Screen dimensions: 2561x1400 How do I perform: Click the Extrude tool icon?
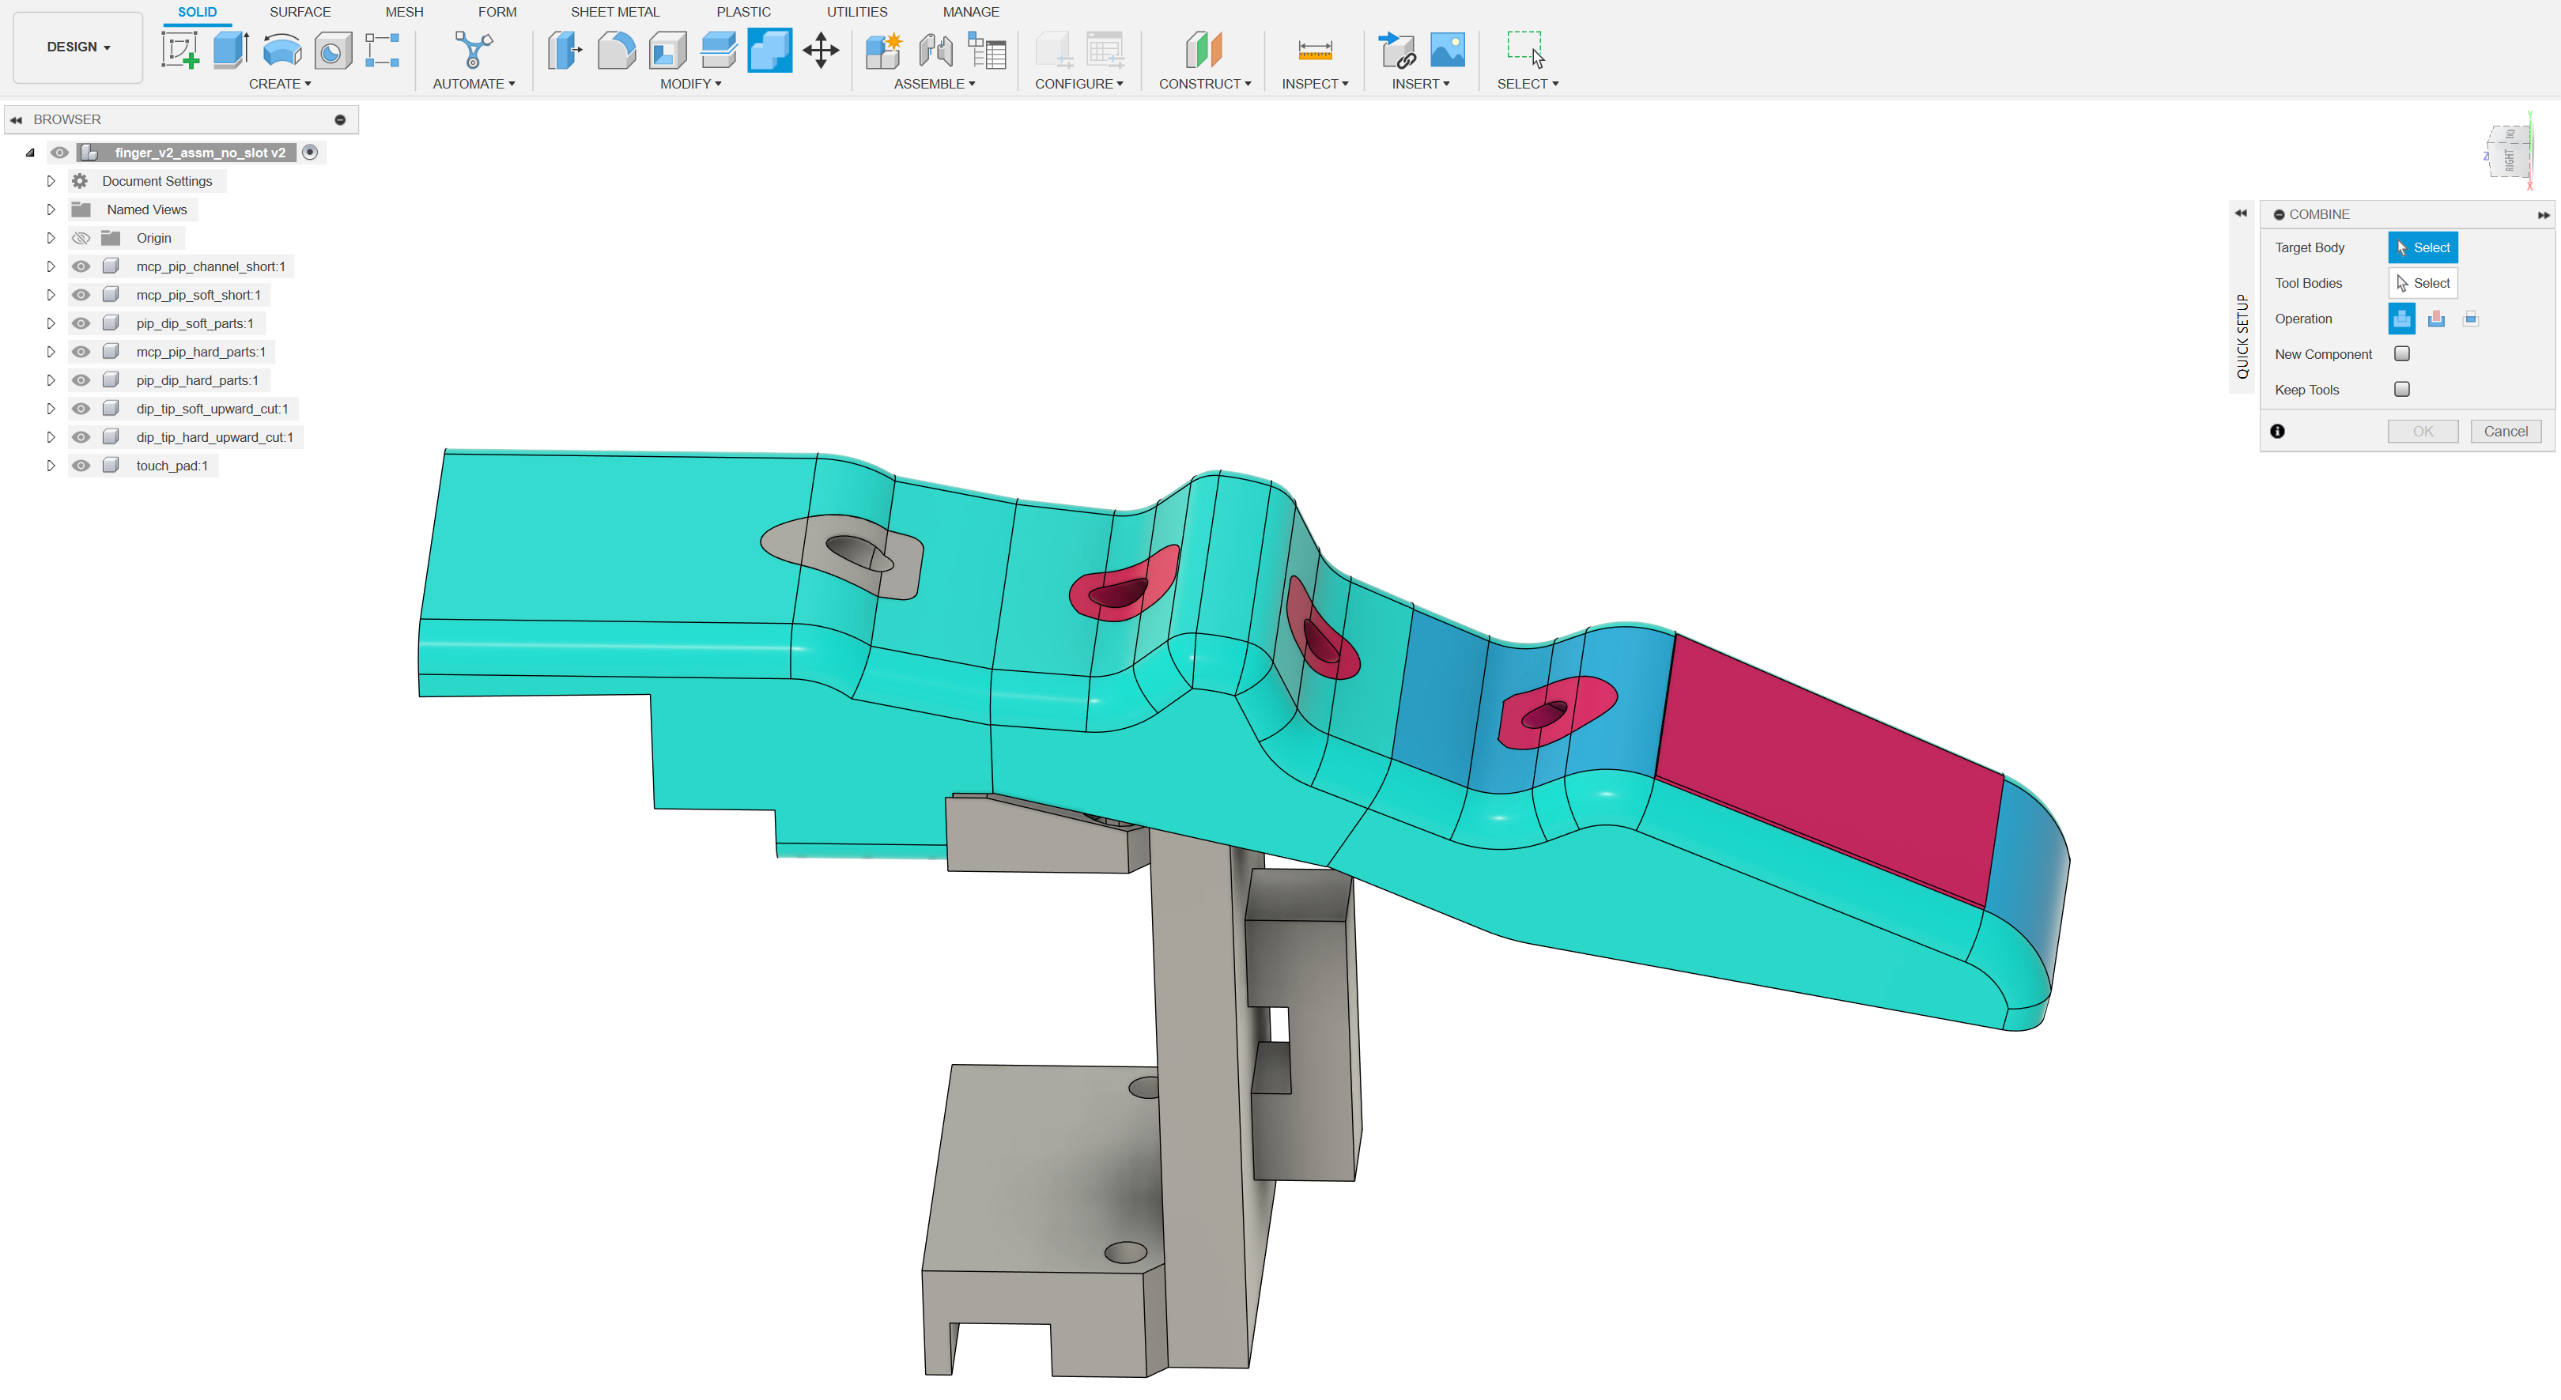point(231,50)
